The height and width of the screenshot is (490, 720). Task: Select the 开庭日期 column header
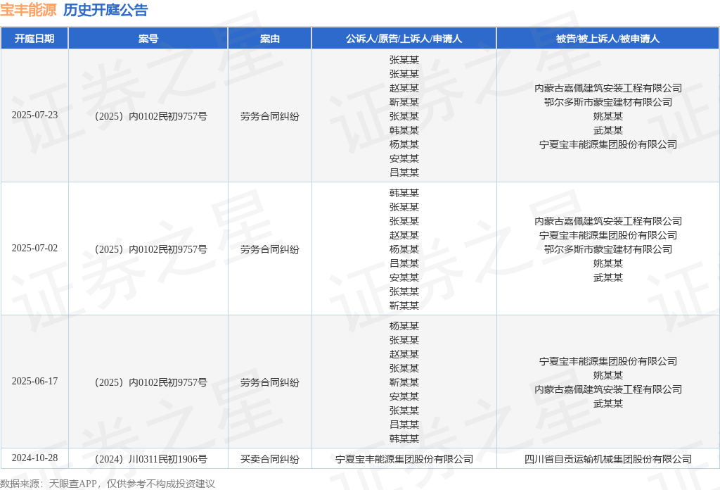34,39
